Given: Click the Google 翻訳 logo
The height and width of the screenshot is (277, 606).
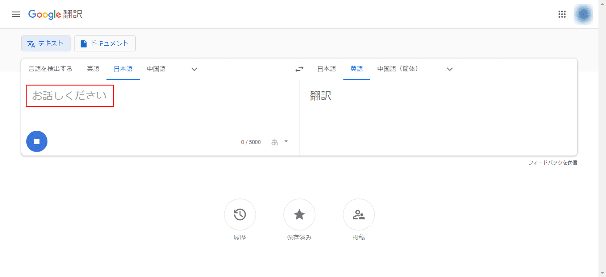Looking at the screenshot, I should 55,14.
